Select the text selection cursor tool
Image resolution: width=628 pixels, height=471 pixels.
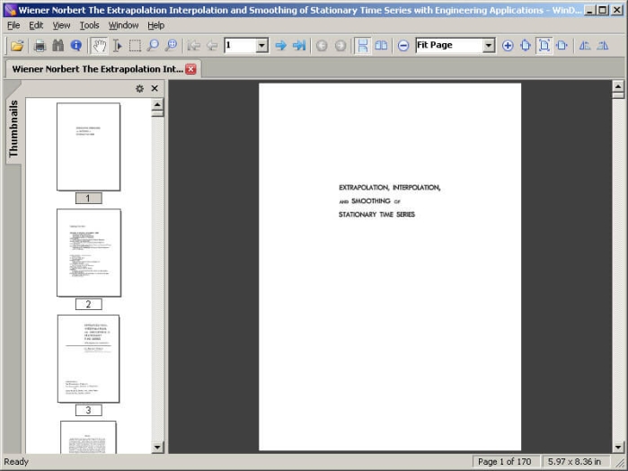(117, 45)
